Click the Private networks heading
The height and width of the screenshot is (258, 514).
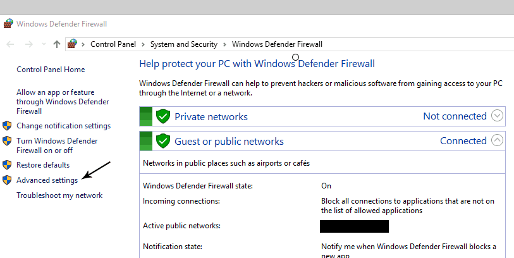coord(211,117)
